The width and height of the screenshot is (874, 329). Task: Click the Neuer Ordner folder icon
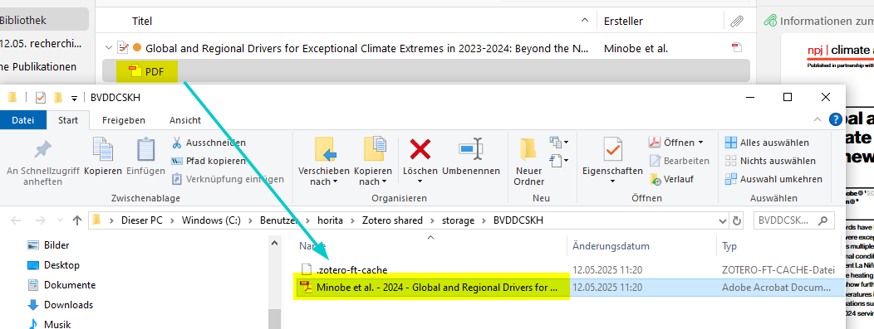(528, 149)
